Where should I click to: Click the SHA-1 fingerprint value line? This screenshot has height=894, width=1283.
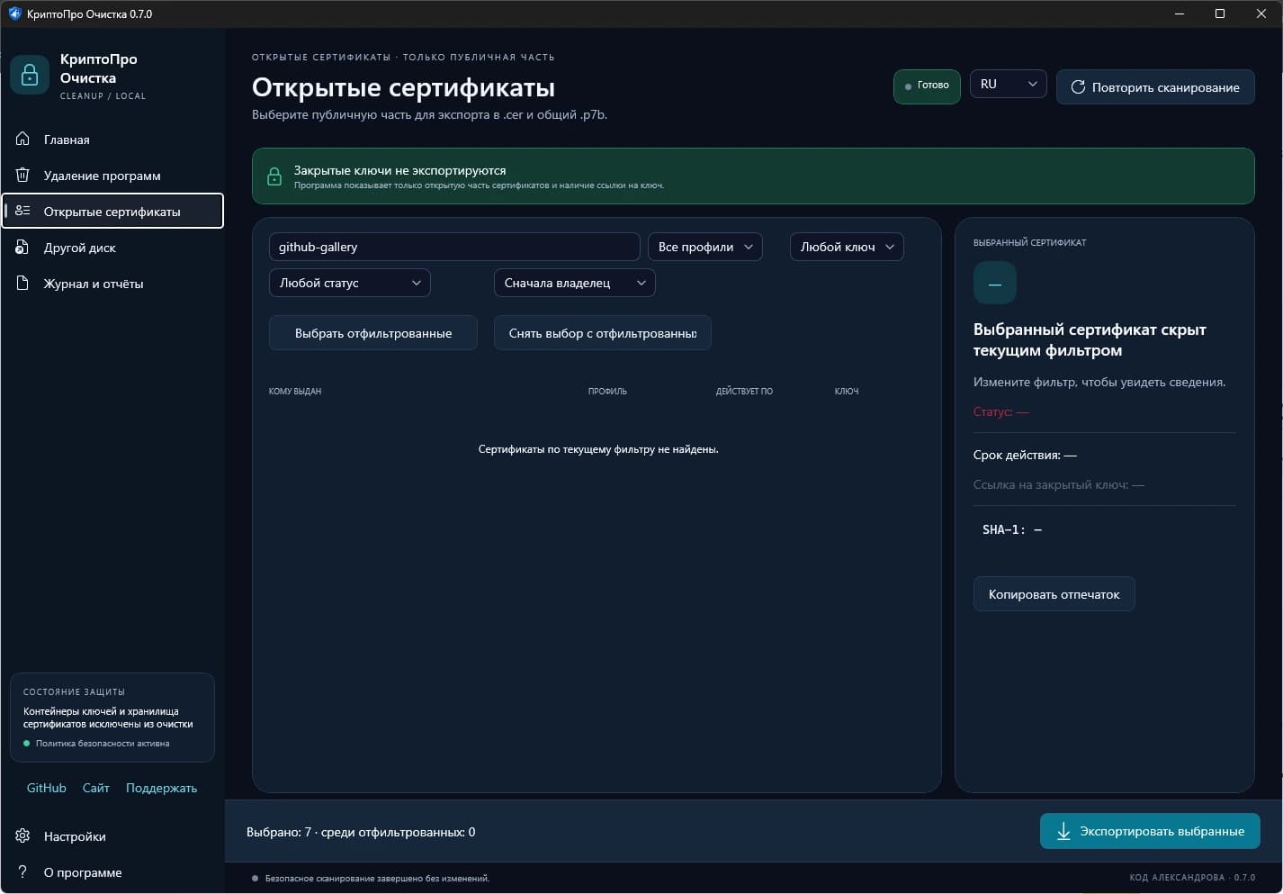coord(1012,529)
